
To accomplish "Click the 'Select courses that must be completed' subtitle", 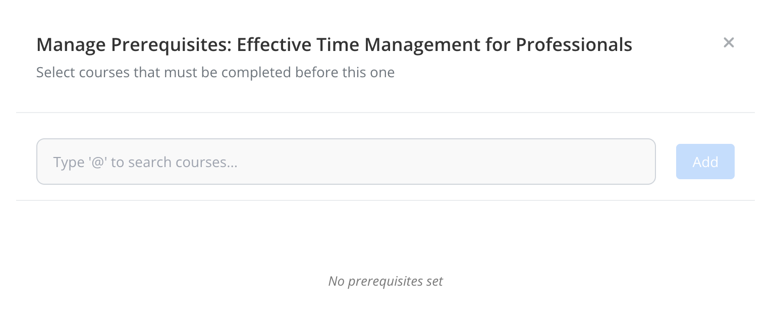I will pyautogui.click(x=215, y=72).
